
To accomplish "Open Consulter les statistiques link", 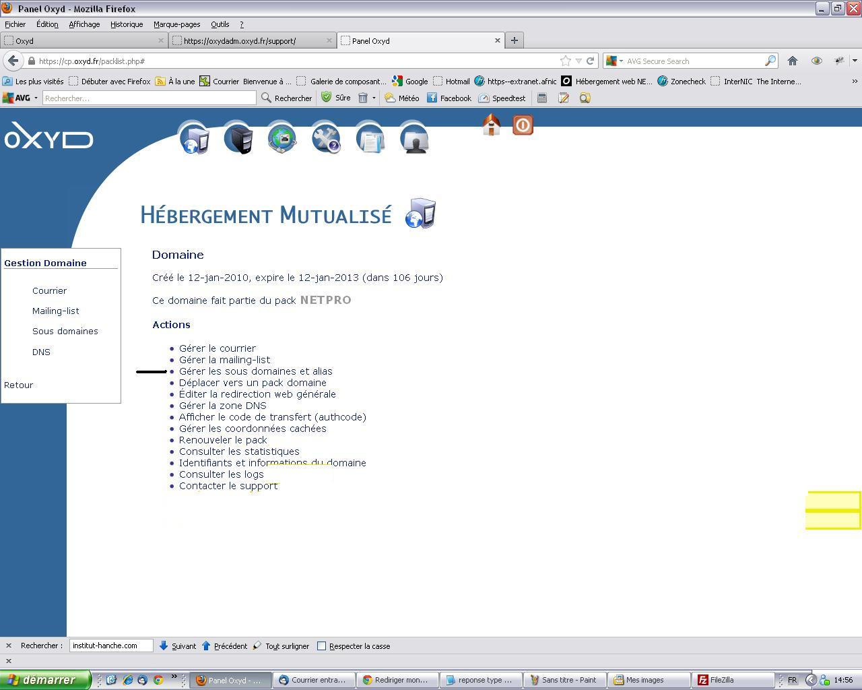I will click(x=239, y=451).
